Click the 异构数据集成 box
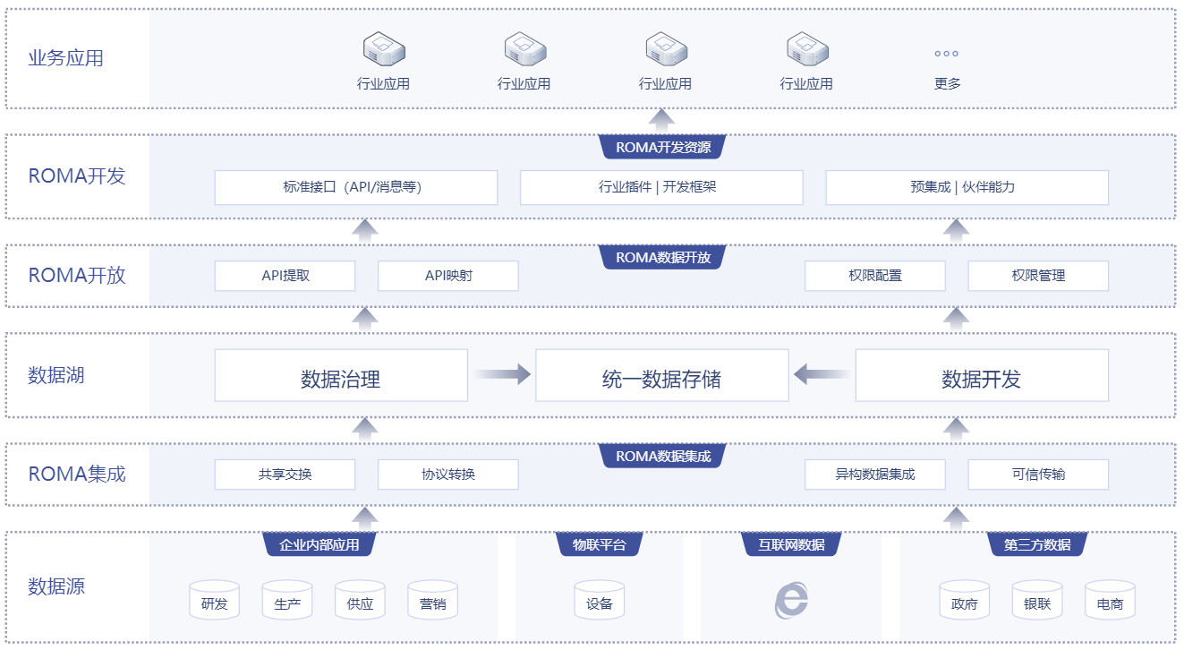 click(875, 475)
